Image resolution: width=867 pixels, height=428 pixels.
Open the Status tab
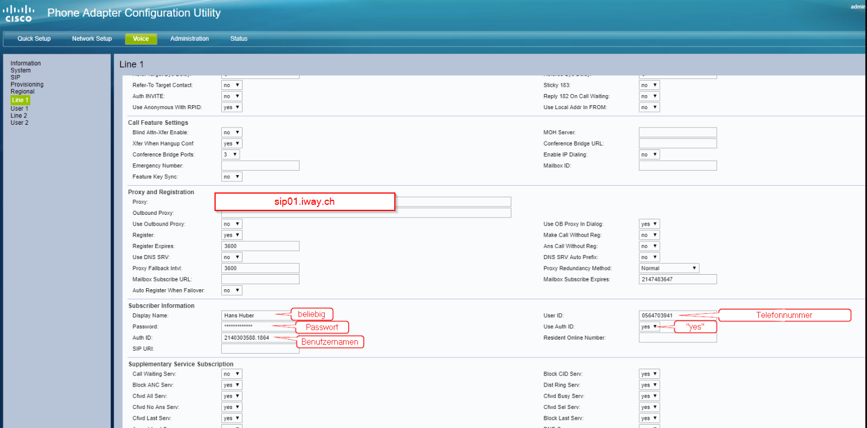pos(239,39)
